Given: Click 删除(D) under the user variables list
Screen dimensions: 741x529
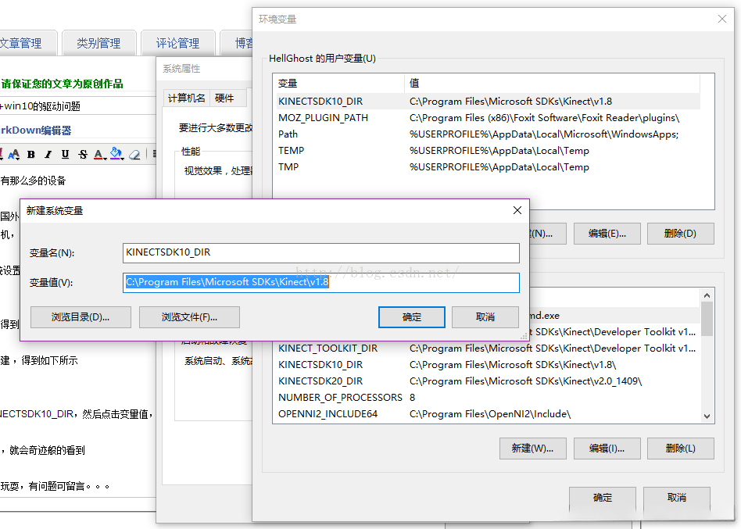Looking at the screenshot, I should 681,234.
